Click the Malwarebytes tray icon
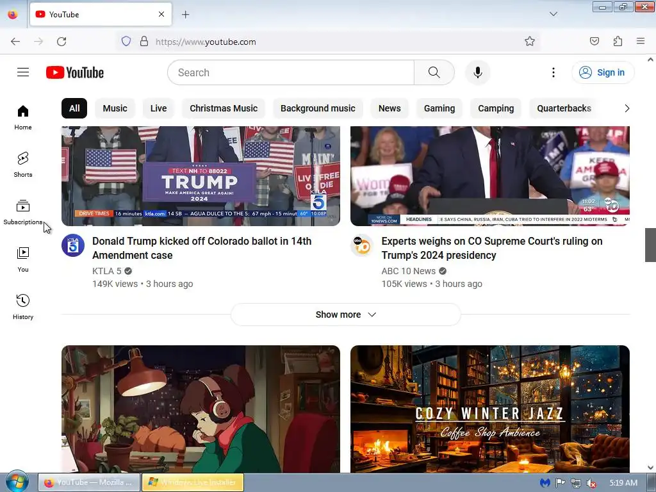Image resolution: width=656 pixels, height=492 pixels. click(545, 483)
